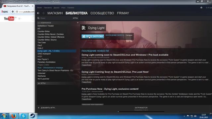212x119 pixels.
Task: Select BattleBlock Theater in the library
Action: pyautogui.click(x=46, y=26)
